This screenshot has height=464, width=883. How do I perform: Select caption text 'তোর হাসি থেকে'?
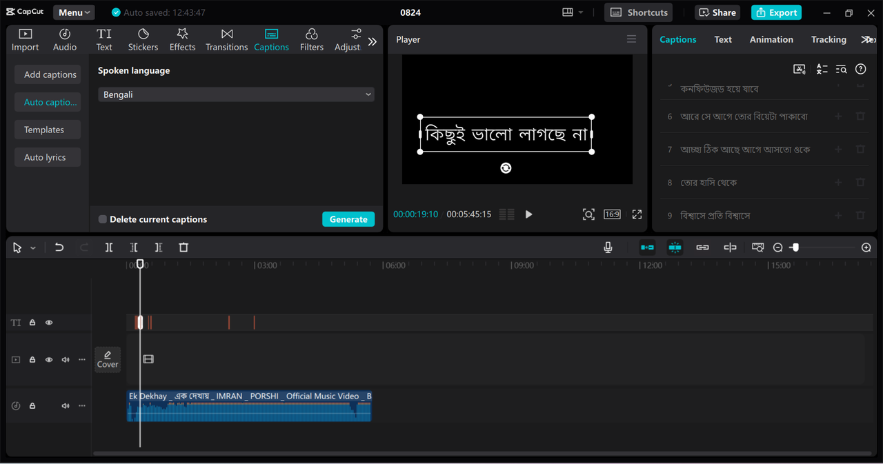(x=708, y=183)
